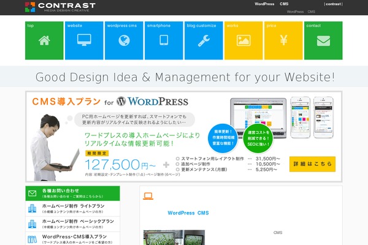Open the smartphone tile with tablet icon
This screenshot has width=368, height=245.
pyautogui.click(x=164, y=40)
